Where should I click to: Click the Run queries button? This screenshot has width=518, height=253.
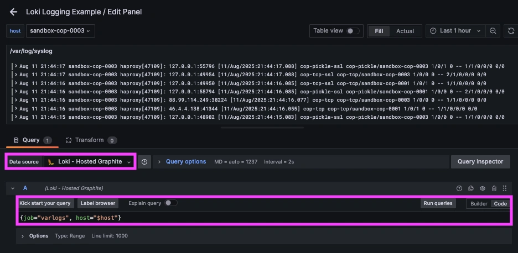click(x=438, y=203)
